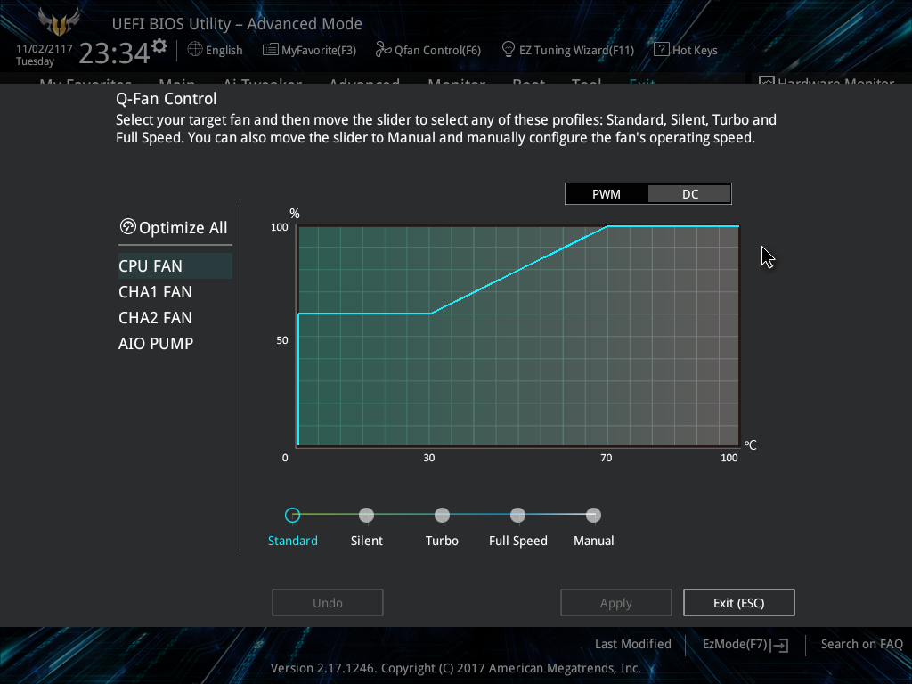
Task: Select CPU FAN in the fan list
Action: pyautogui.click(x=175, y=265)
